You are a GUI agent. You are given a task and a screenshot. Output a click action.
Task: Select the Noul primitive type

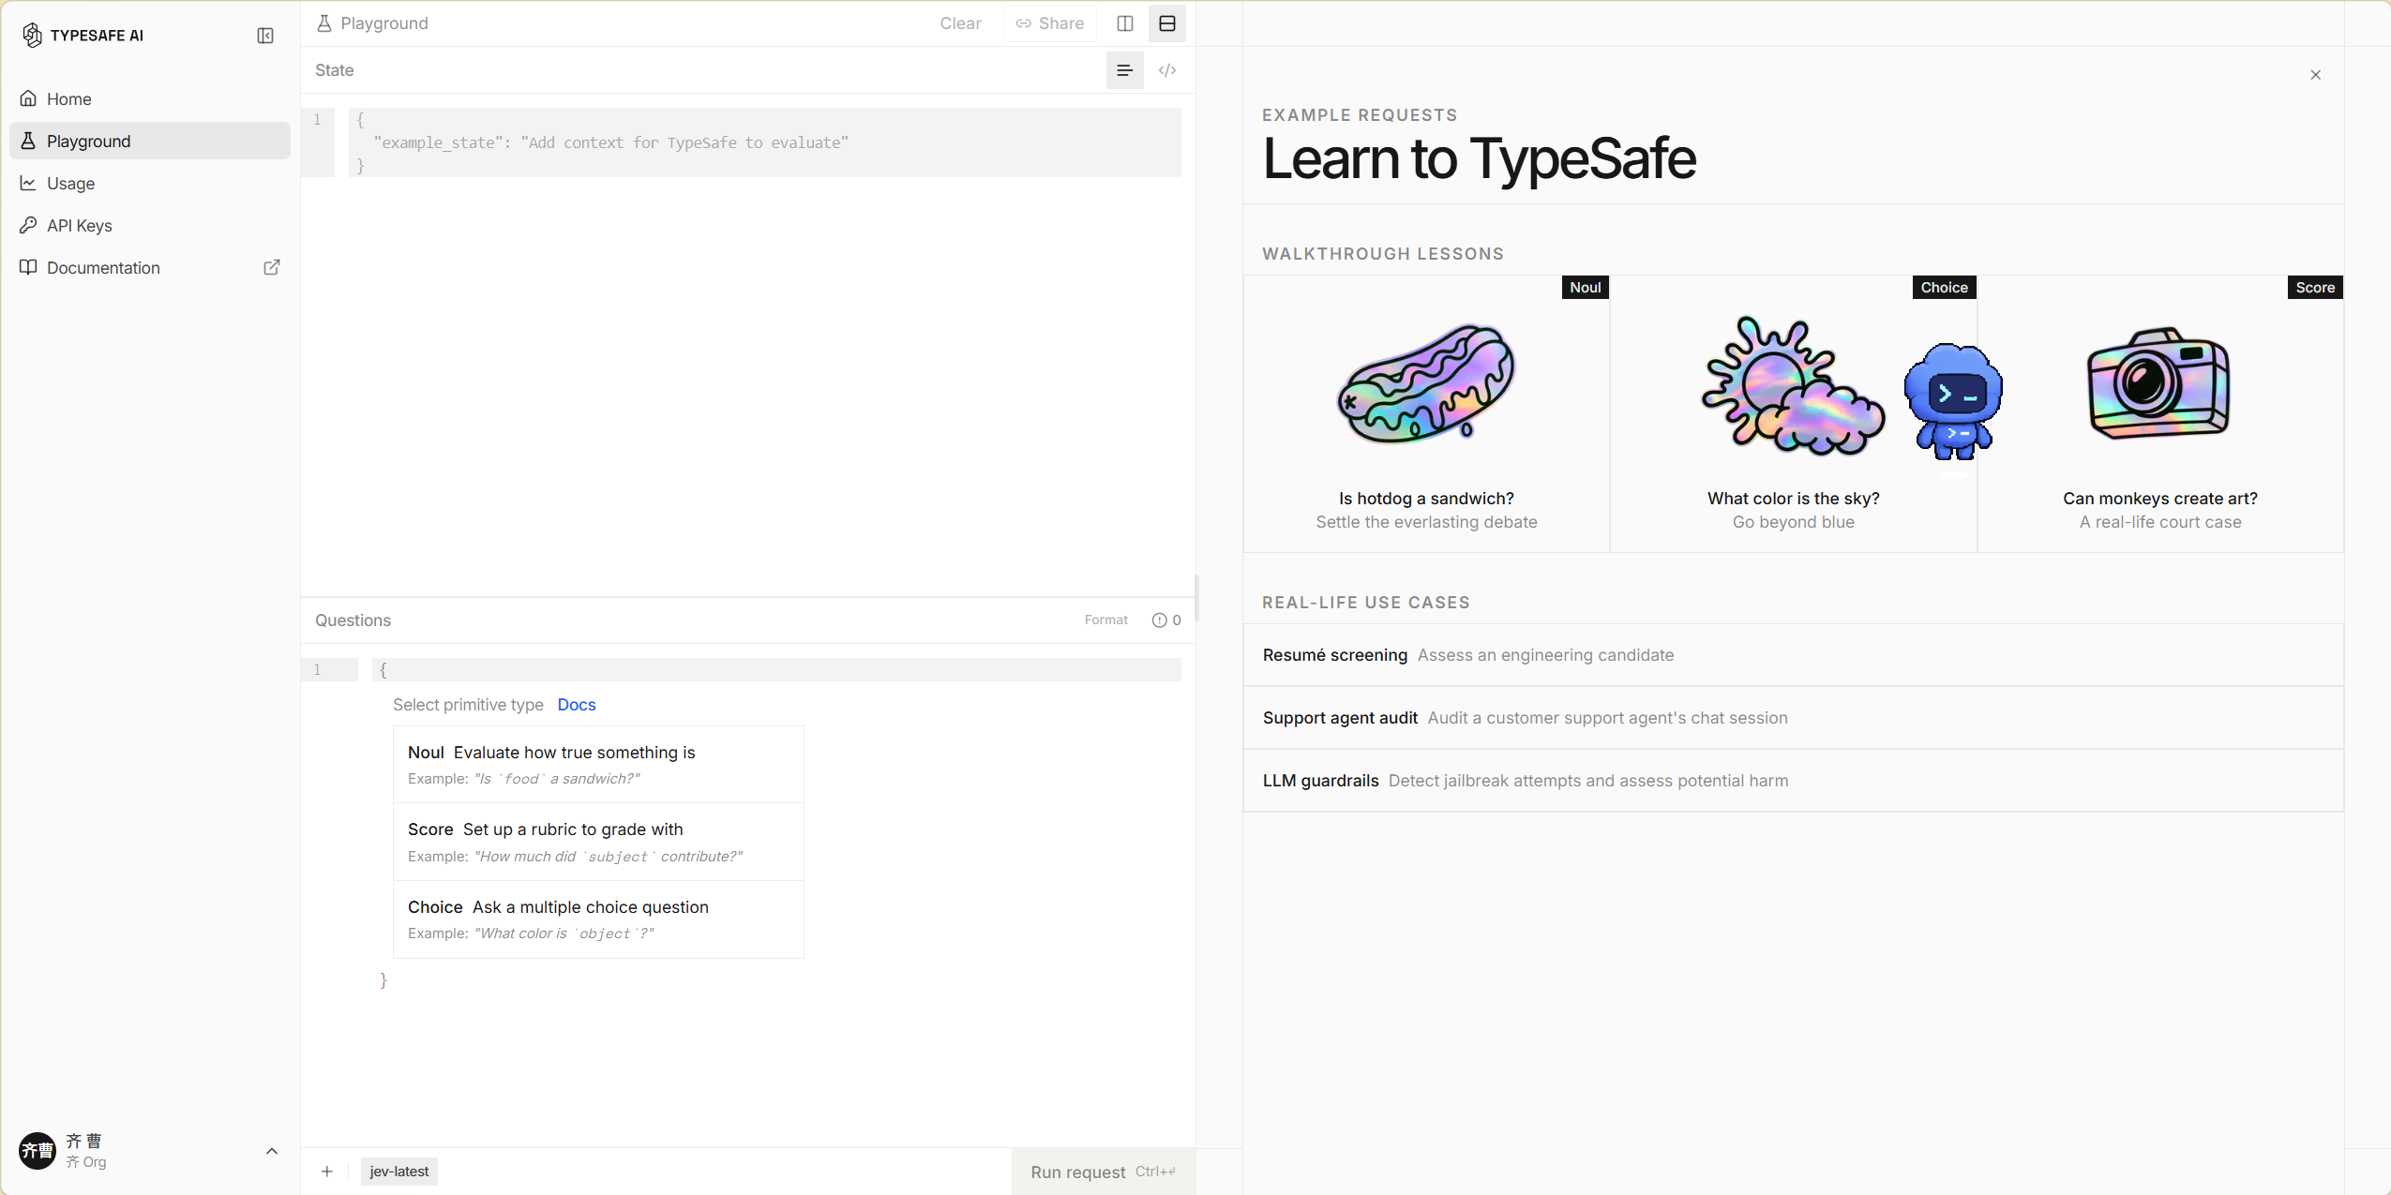click(598, 764)
